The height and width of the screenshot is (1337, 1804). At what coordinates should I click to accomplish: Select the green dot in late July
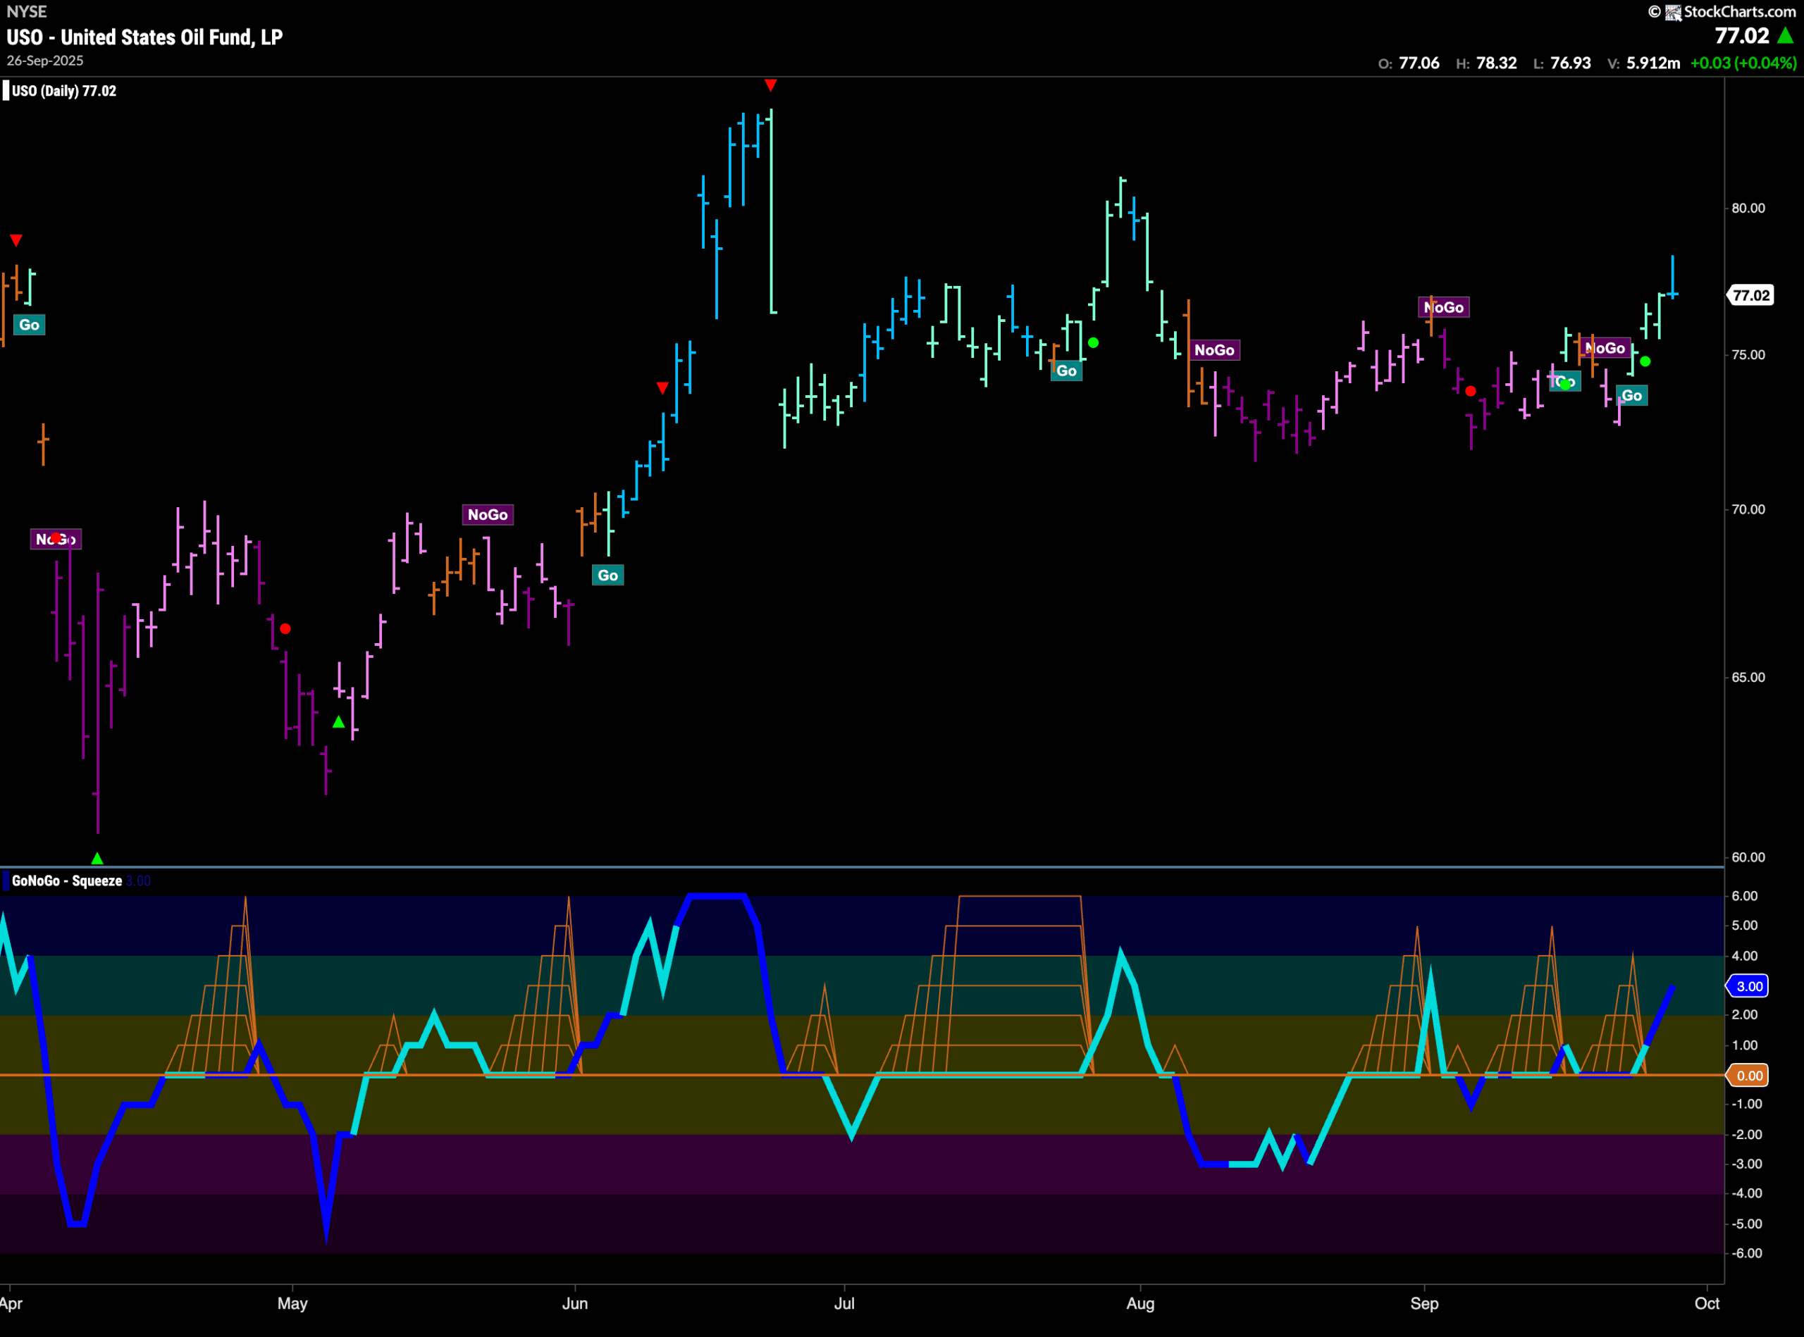pyautogui.click(x=1093, y=343)
